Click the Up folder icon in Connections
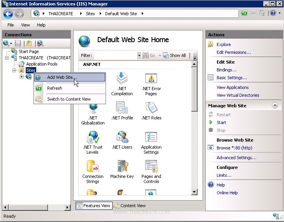The width and height of the screenshot is (284, 222). click(x=29, y=44)
